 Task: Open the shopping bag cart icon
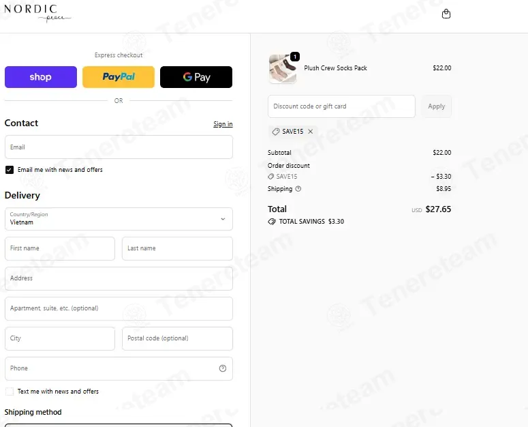click(446, 14)
